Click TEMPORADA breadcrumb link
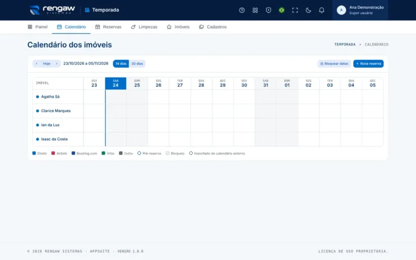 pos(345,44)
